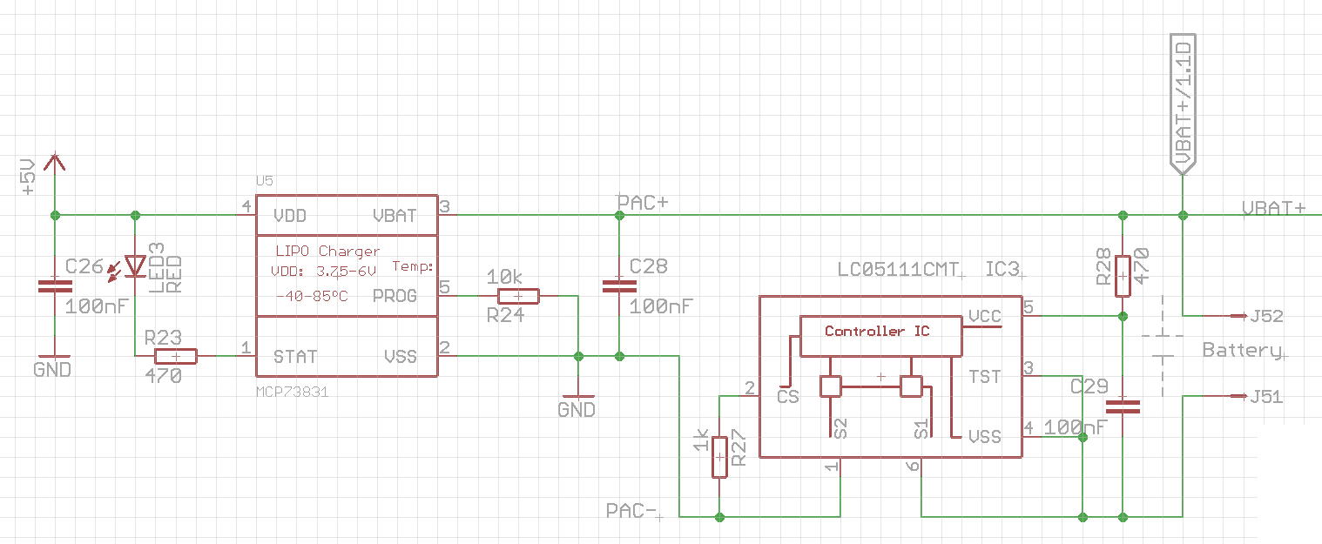Select resistor R28 body
1322x544 pixels.
(1123, 277)
